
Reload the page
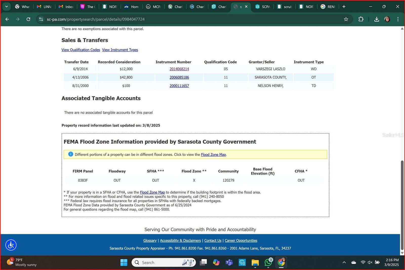click(x=28, y=19)
